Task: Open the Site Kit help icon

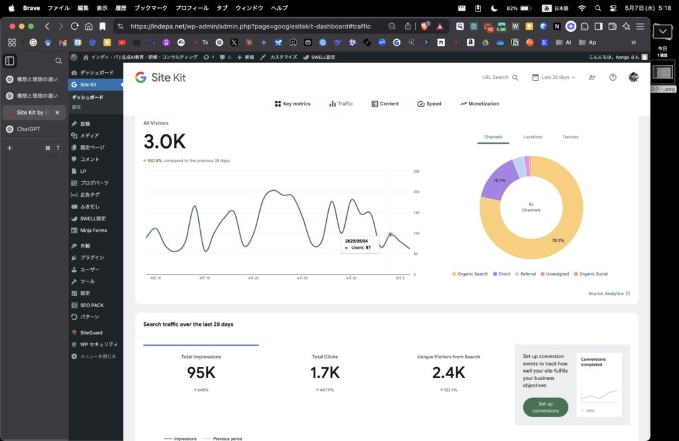Action: tap(613, 77)
